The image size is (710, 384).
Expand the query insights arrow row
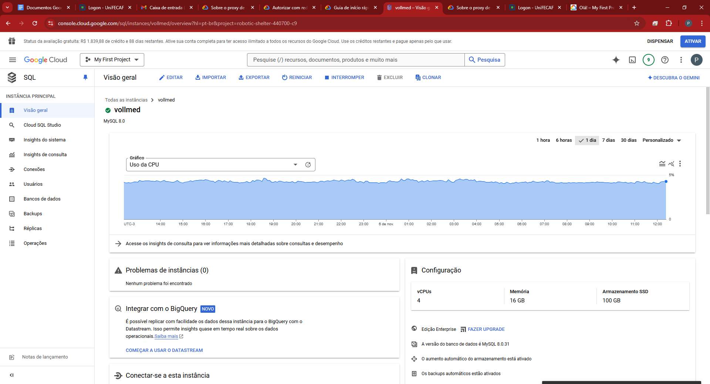[x=402, y=244]
